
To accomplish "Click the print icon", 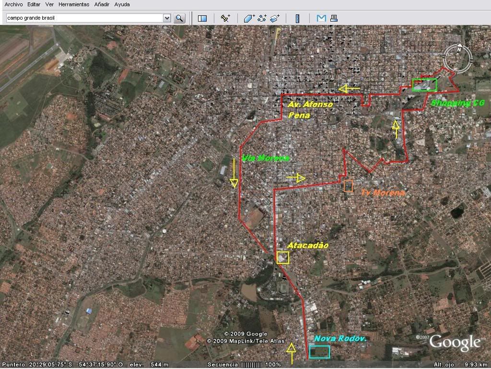I will coord(334,18).
